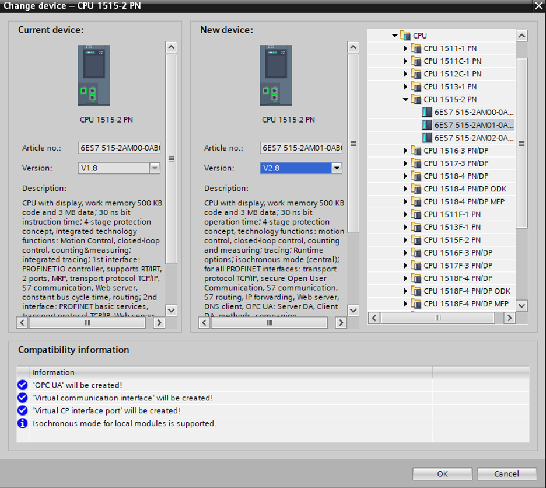Select CPU 1512C-1 PN in the tree
This screenshot has width=546, height=488.
pyautogui.click(x=452, y=74)
